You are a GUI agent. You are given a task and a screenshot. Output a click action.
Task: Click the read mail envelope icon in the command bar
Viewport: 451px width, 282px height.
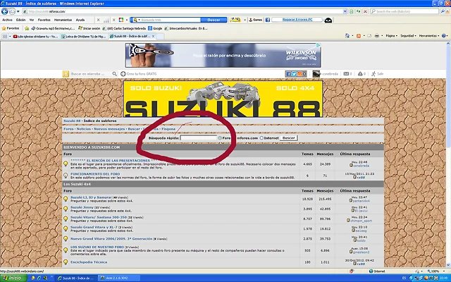[369, 36]
